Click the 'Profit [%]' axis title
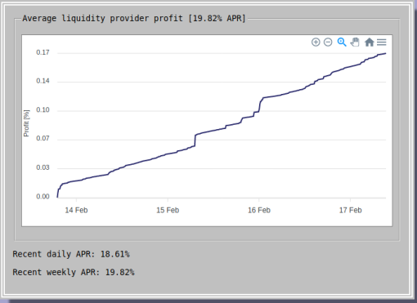Viewport: 417px width, 303px height. [26, 123]
